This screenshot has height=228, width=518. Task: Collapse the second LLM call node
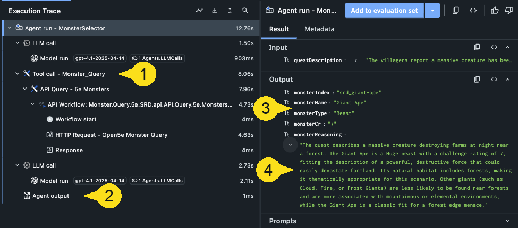(x=18, y=165)
